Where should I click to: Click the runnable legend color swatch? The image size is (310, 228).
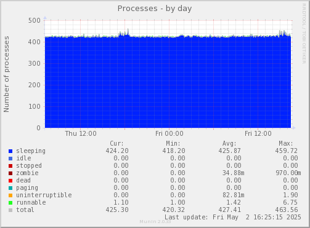[x=10, y=203]
